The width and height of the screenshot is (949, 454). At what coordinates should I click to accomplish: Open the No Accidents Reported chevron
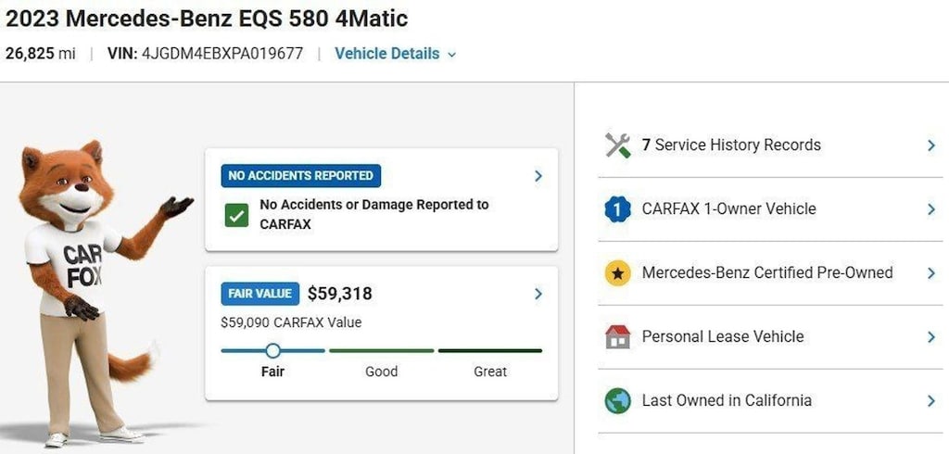(538, 176)
